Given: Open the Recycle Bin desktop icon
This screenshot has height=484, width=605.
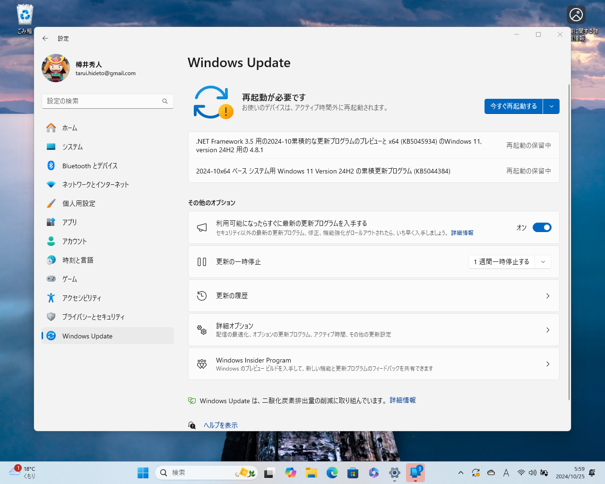Looking at the screenshot, I should pyautogui.click(x=25, y=19).
